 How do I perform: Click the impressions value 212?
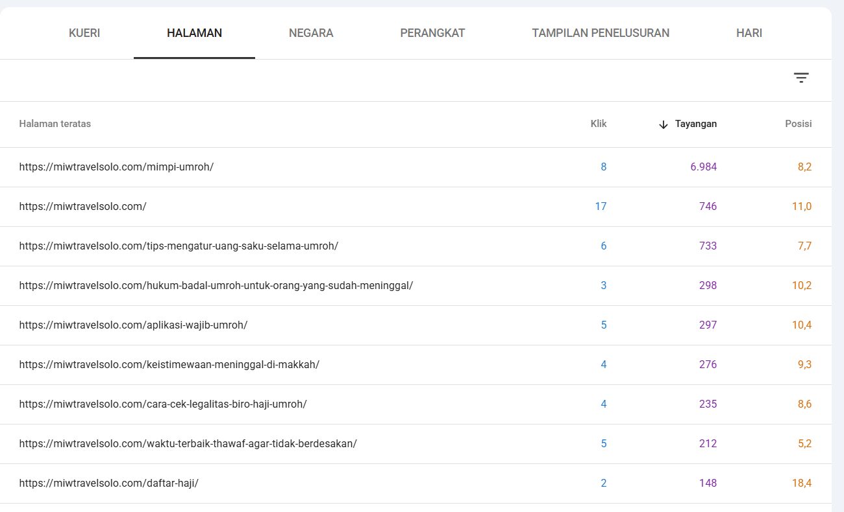(x=708, y=444)
